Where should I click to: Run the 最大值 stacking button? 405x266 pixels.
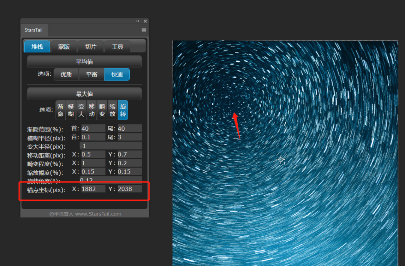coord(84,94)
